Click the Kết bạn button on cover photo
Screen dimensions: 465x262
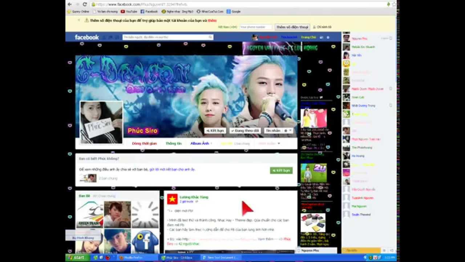215,130
